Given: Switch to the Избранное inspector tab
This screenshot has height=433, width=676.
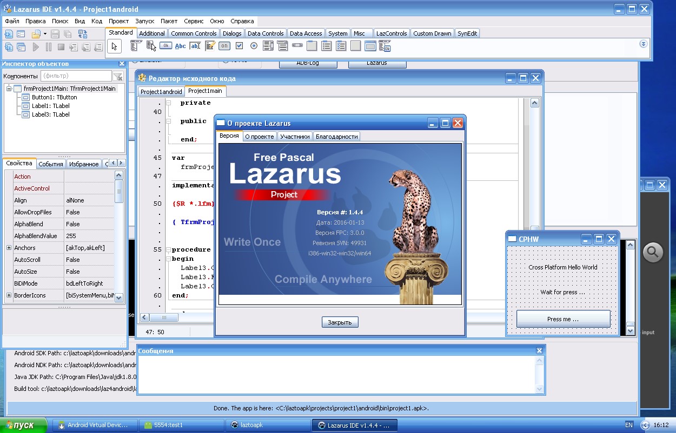Looking at the screenshot, I should tap(84, 164).
